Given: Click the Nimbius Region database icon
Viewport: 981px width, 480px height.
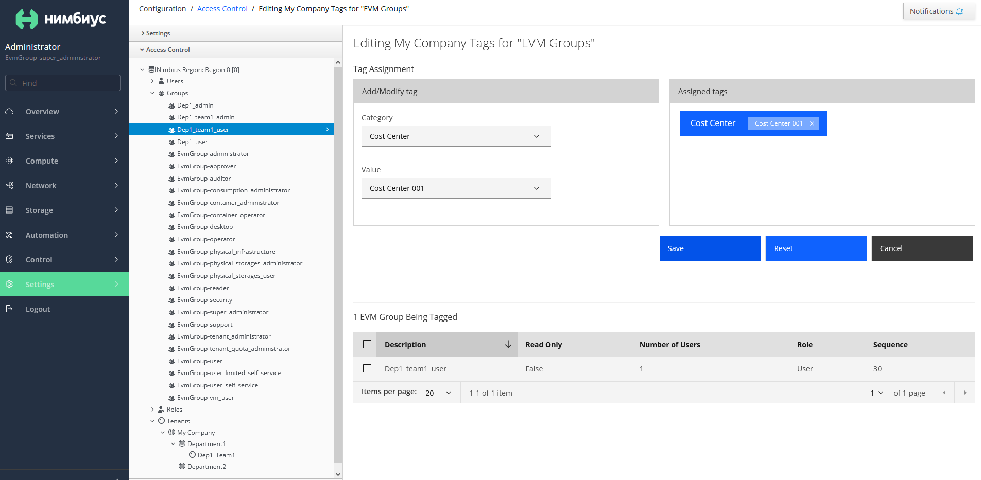Looking at the screenshot, I should click(x=151, y=69).
